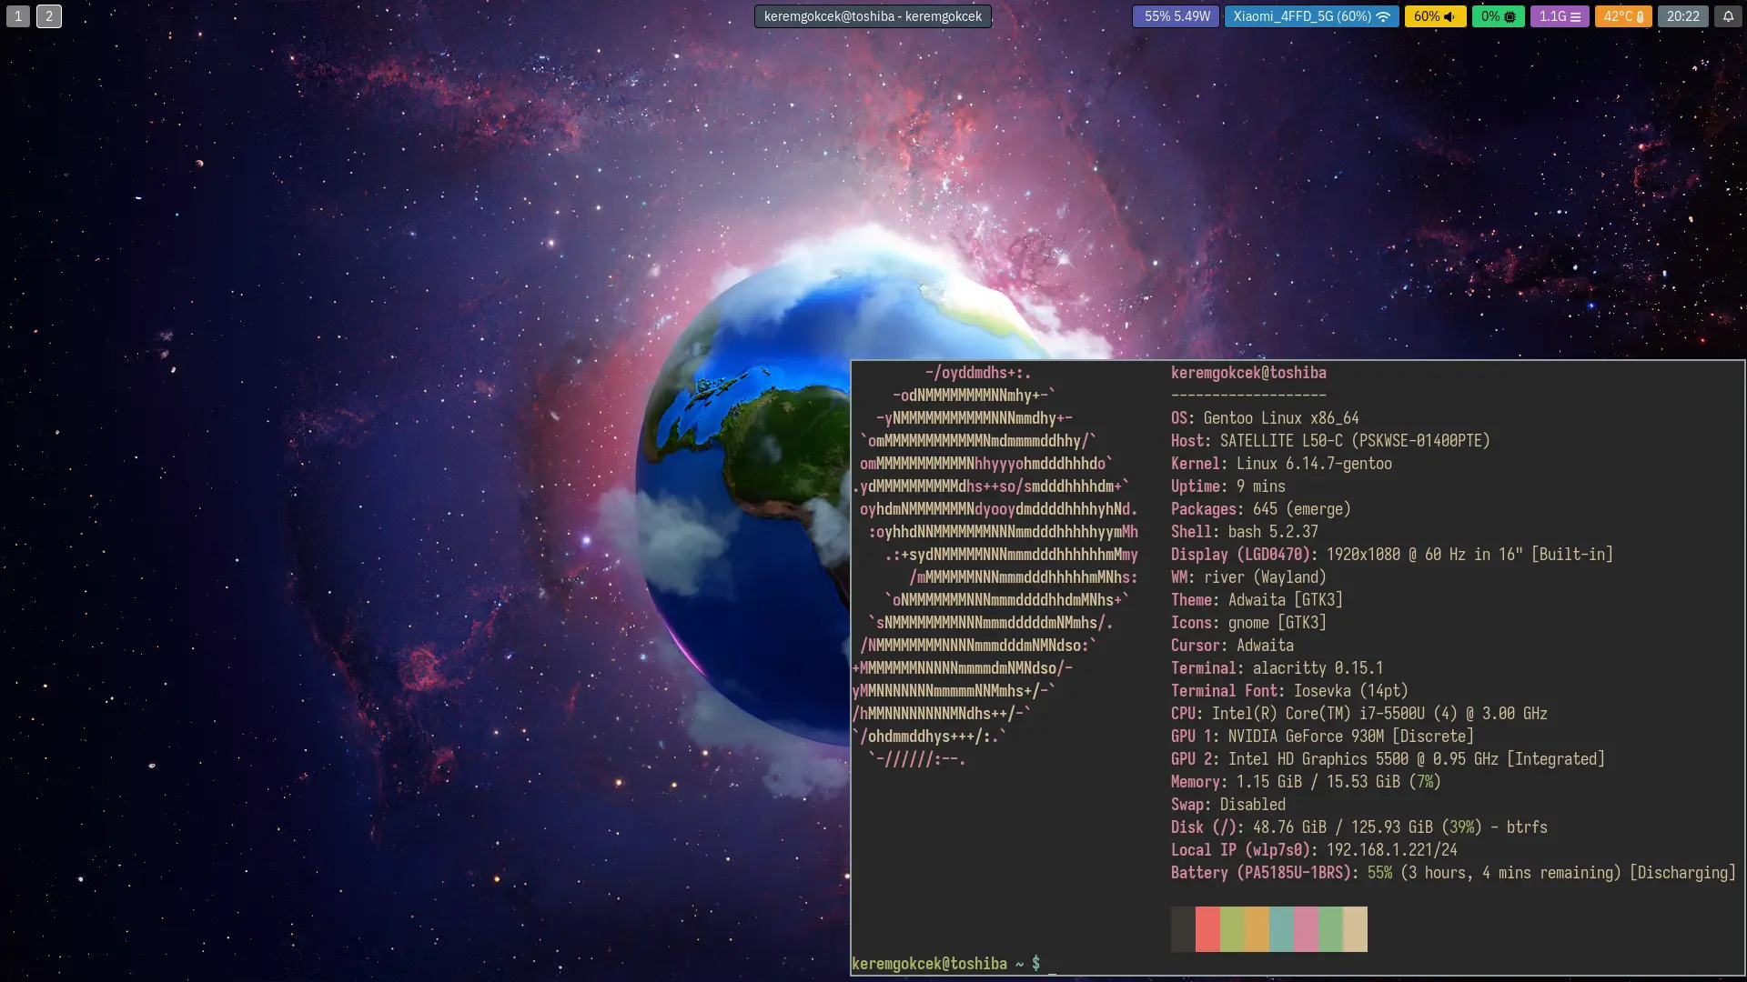Select the pink color block in terminal

point(1306,929)
